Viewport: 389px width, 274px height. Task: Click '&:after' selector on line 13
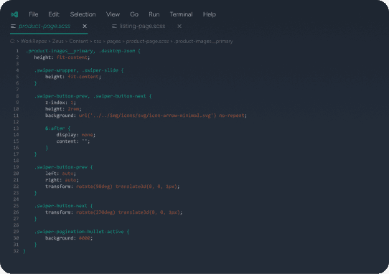(x=55, y=128)
